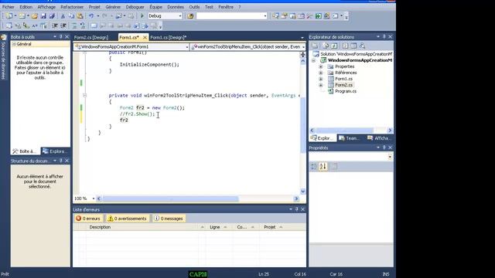Open the Debug configuration dropdown

coord(180,15)
